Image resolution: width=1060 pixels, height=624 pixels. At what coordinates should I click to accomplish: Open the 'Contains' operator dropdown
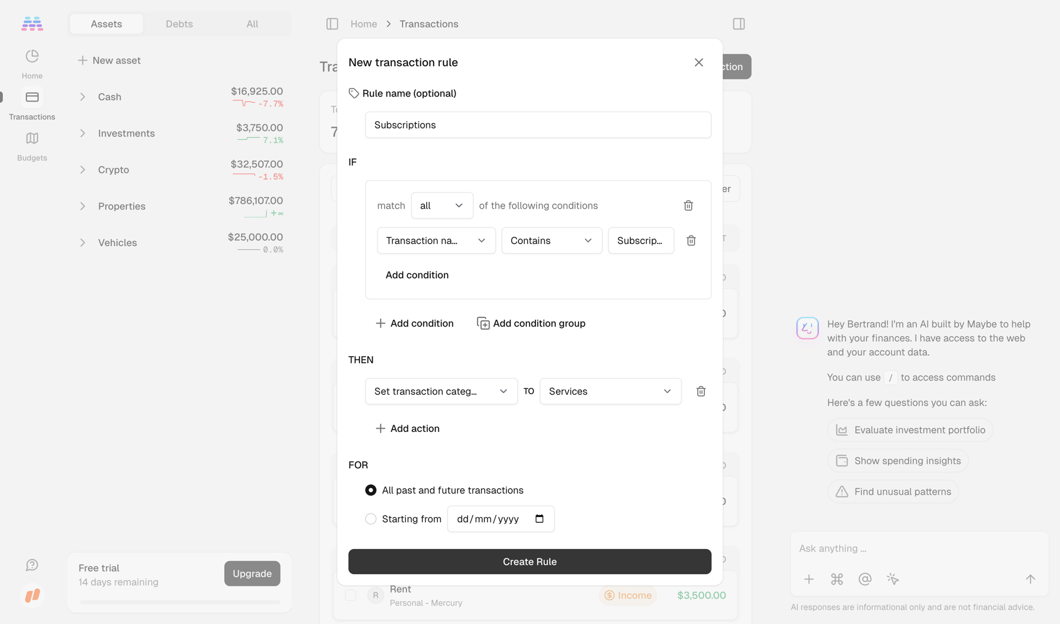click(551, 240)
